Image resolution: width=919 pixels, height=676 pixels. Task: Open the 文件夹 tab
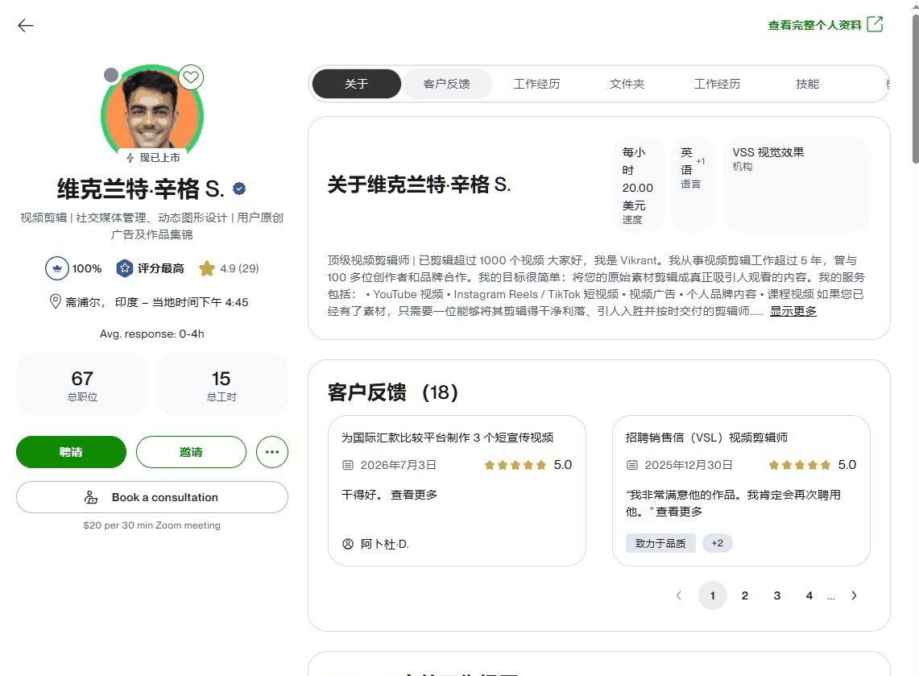627,84
